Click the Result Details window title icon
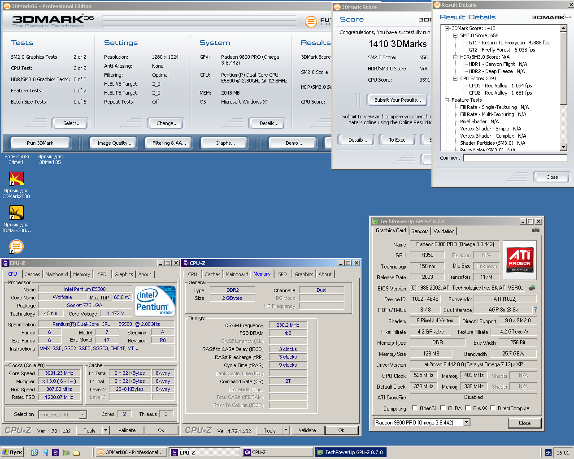Image resolution: width=574 pixels, height=459 pixels. [x=437, y=5]
